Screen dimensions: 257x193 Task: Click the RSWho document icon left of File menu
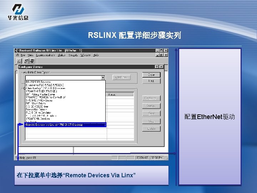pos(17,55)
